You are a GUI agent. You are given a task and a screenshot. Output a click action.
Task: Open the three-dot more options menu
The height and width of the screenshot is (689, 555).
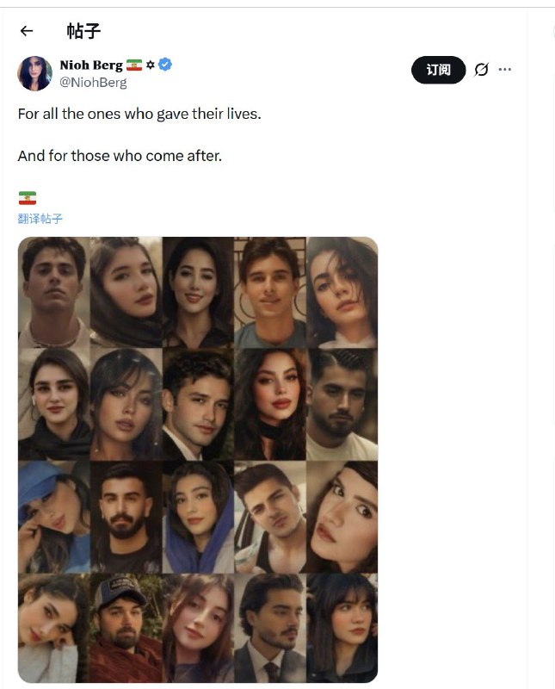pos(505,70)
